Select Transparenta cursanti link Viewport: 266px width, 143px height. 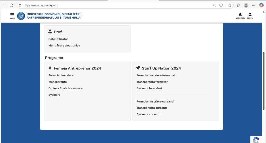coord(151,108)
